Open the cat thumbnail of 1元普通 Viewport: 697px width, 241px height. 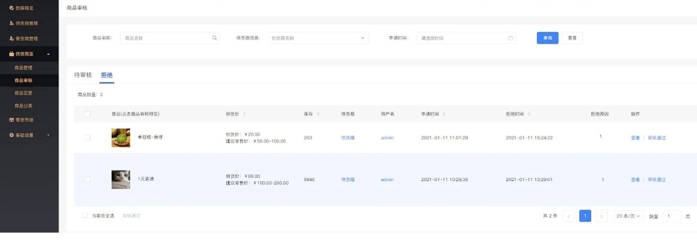(121, 179)
